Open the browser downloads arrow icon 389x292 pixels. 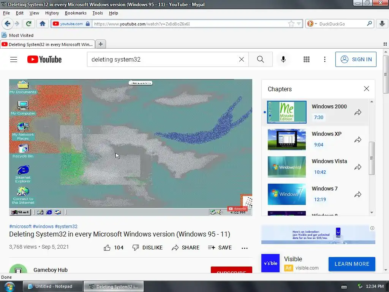pyautogui.click(x=382, y=24)
